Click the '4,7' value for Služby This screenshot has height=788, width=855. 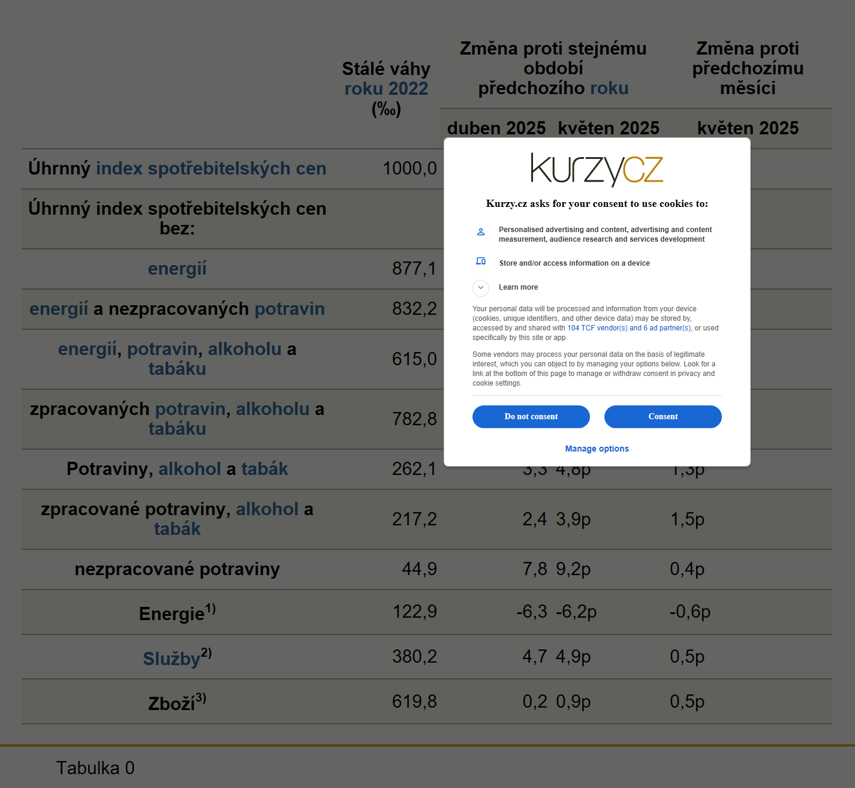click(534, 657)
